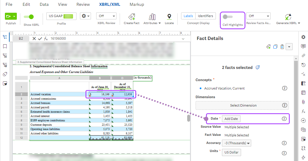Open the Review menu tab
Viewport: 308px width, 161px height.
(x=83, y=4)
